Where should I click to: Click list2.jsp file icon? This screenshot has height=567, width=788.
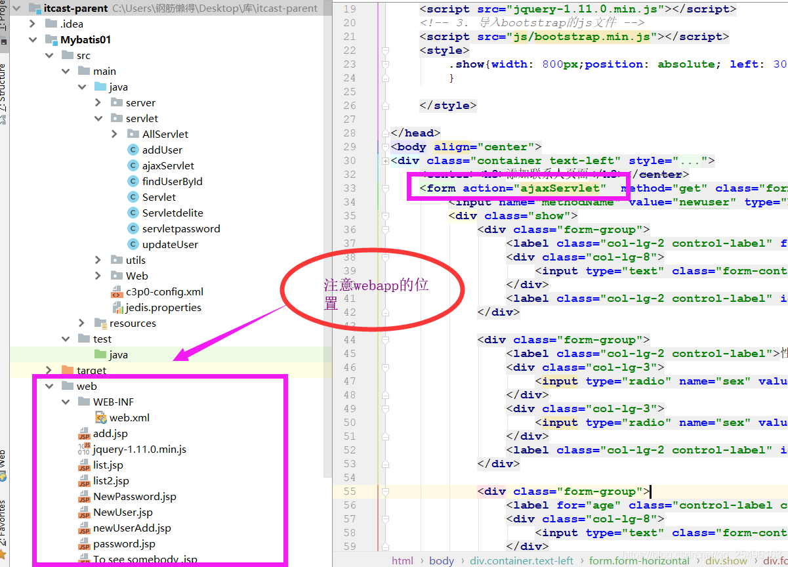tap(84, 480)
